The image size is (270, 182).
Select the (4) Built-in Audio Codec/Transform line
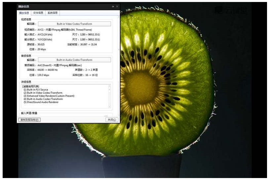coord(43,99)
